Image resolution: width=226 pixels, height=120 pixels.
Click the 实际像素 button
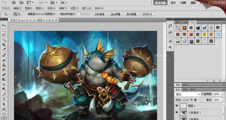pos(100,14)
